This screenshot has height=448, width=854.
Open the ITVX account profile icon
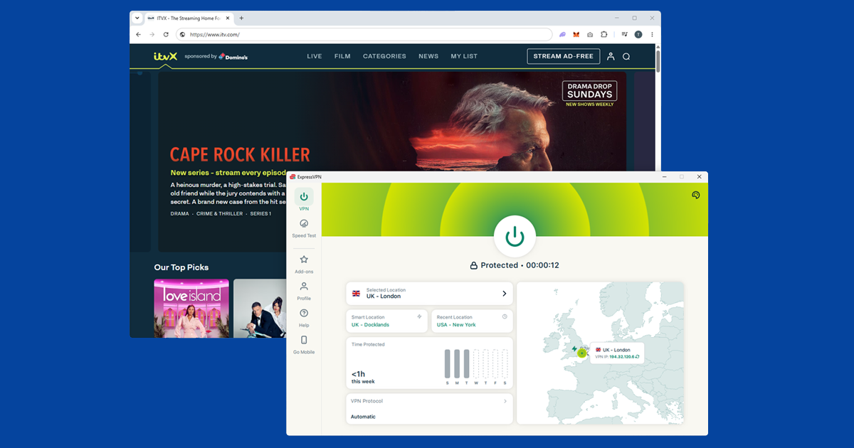coord(611,57)
